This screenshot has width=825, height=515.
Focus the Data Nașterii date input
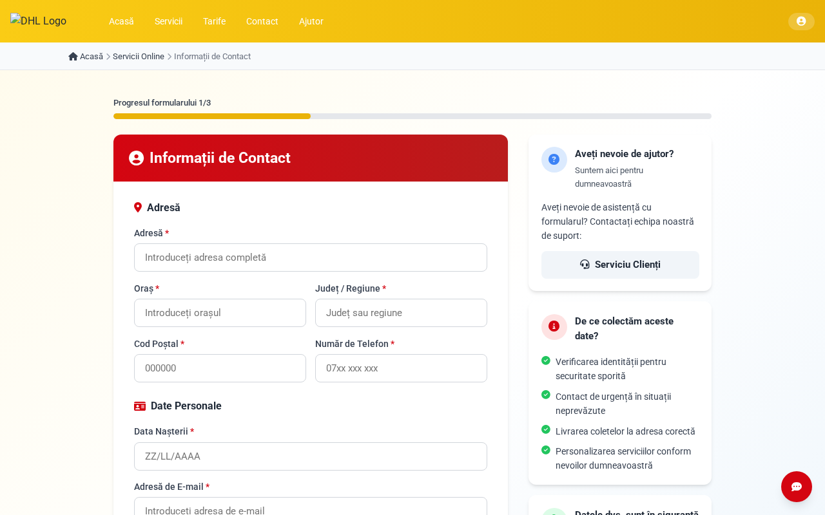[311, 456]
